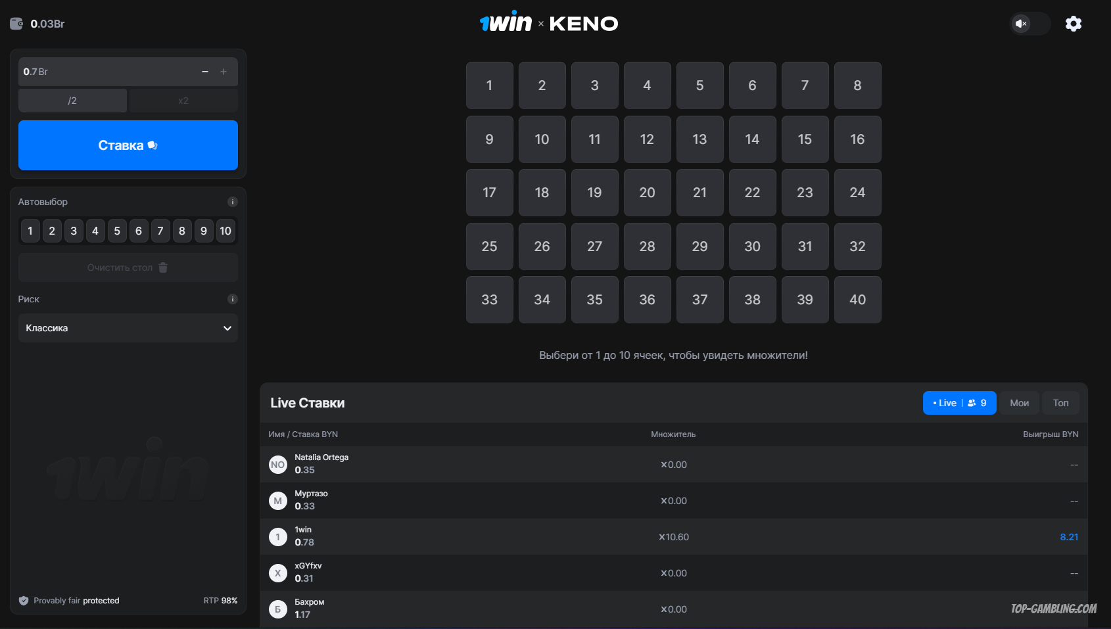Click Natalia Ortega's avatar icon
This screenshot has height=629, width=1111.
point(278,465)
